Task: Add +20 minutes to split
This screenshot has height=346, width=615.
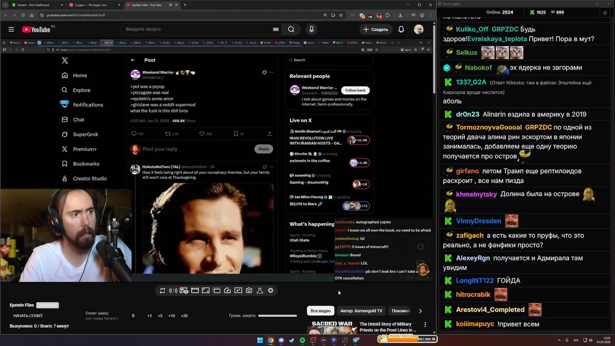Action: (x=184, y=316)
